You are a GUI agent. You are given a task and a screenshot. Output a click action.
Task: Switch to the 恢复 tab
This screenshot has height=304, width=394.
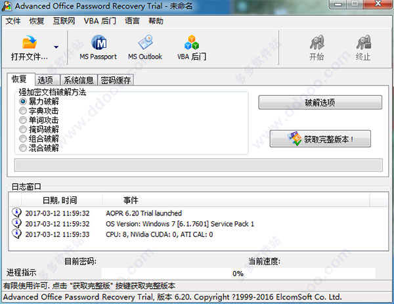20,79
